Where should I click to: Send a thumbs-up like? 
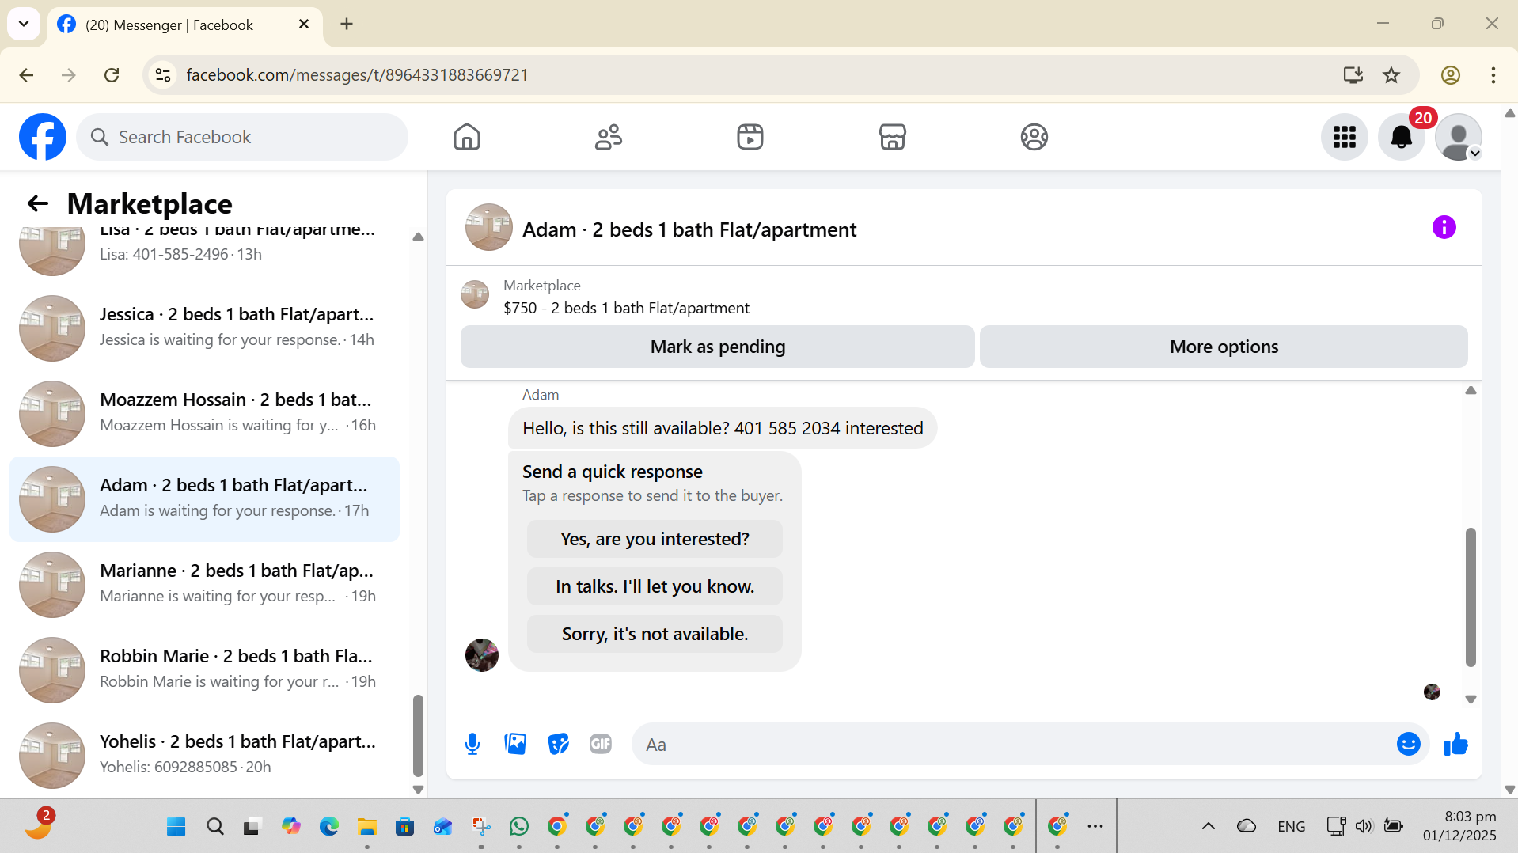[x=1455, y=744]
